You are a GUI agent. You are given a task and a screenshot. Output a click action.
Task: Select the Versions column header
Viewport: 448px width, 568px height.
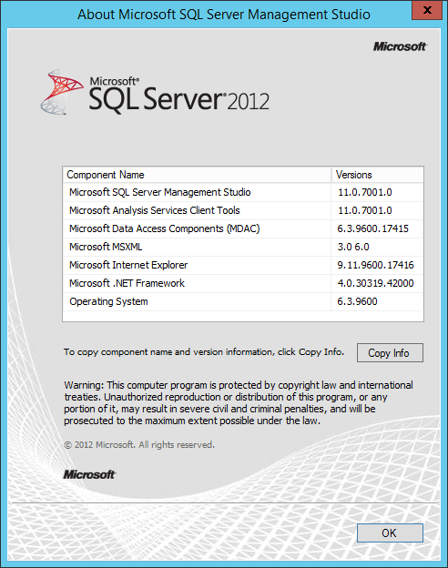coord(377,175)
